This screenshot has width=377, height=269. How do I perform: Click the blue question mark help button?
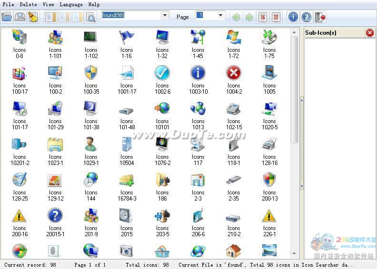pos(307,17)
